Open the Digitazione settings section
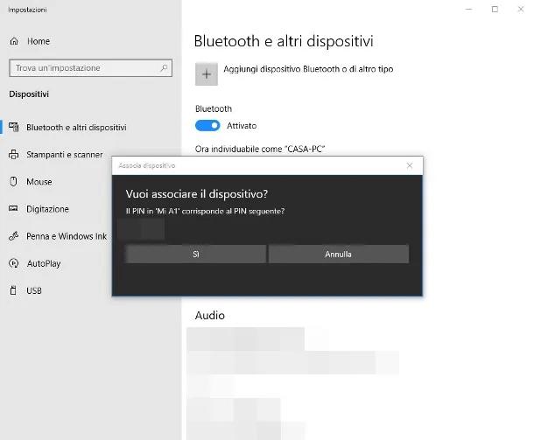Viewport: 534px width, 440px height. (x=47, y=209)
